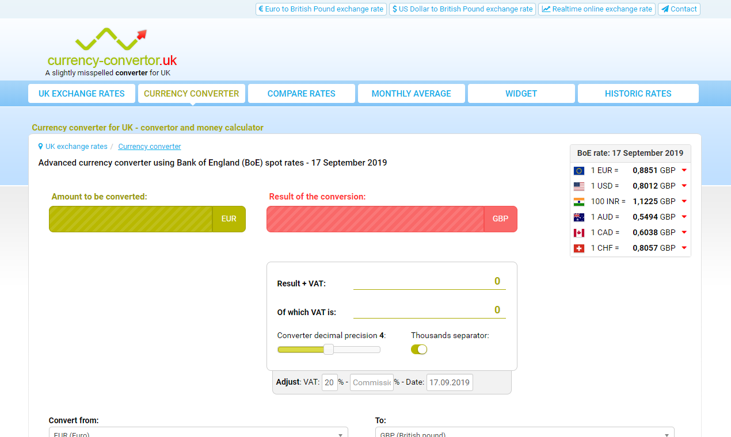731x437 pixels.
Task: Click the location pin icon beside UK exchange rates breadcrumb
Action: (40, 146)
